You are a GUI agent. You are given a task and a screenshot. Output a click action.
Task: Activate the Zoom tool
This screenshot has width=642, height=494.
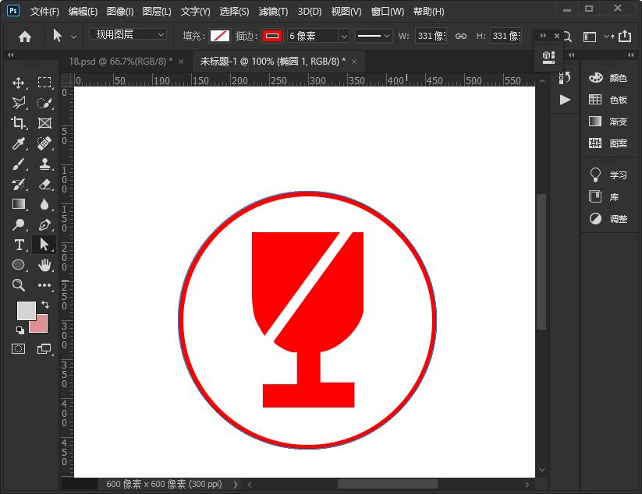coord(19,285)
